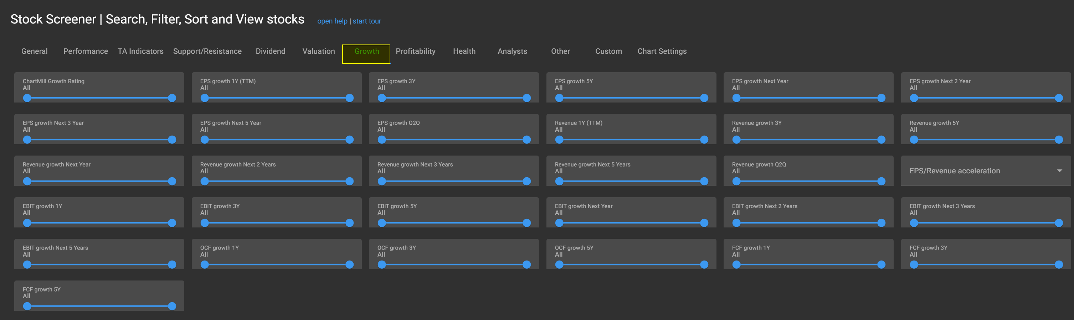Select the TA Indicators tab
Viewport: 1074px width, 320px height.
(140, 51)
